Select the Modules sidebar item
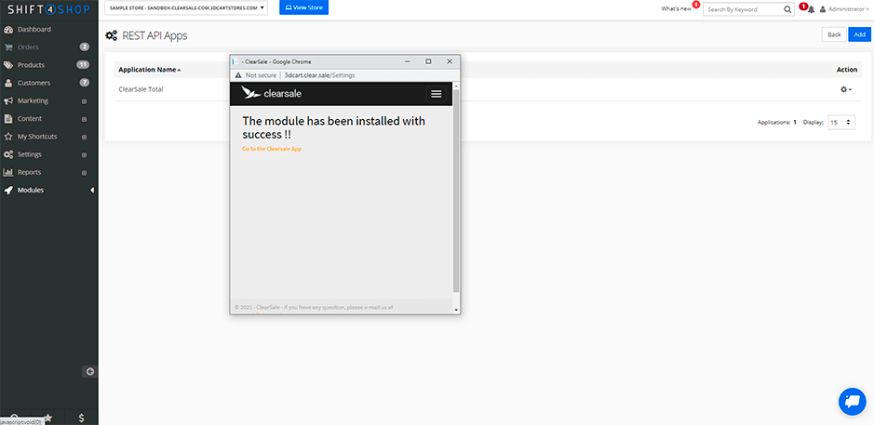Image resolution: width=874 pixels, height=425 pixels. (x=31, y=190)
